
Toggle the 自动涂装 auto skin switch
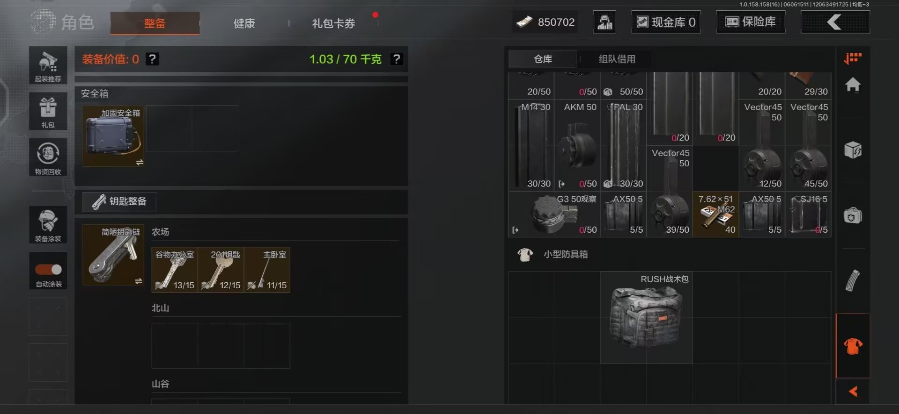(48, 270)
